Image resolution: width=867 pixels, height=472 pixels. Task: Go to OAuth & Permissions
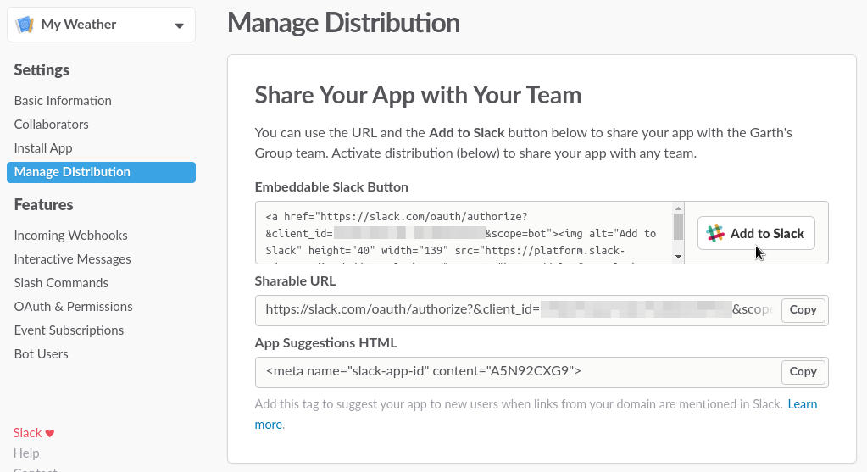coord(73,307)
